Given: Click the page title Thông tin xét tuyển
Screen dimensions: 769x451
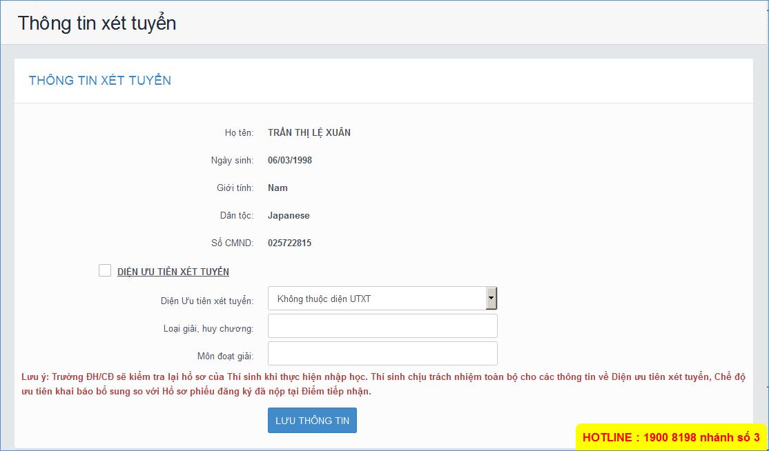Looking at the screenshot, I should point(97,23).
